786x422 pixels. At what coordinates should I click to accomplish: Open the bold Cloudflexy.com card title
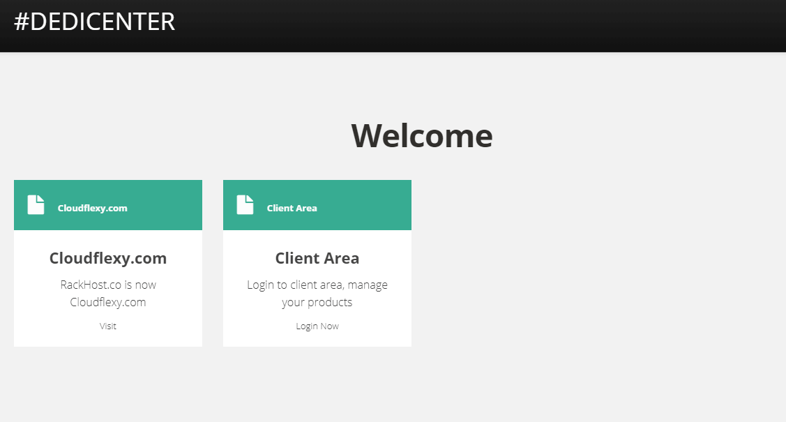point(108,258)
